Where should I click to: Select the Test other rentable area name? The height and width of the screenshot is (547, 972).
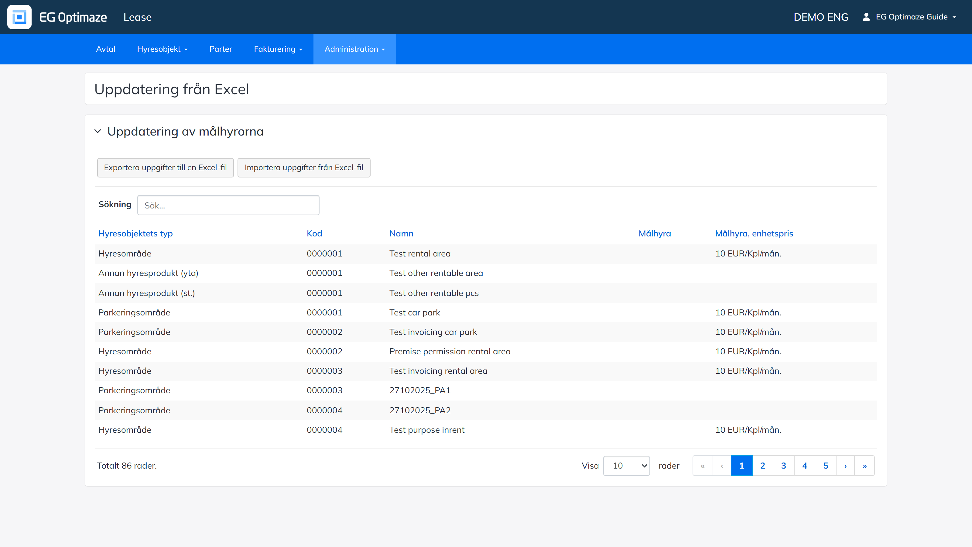click(436, 273)
